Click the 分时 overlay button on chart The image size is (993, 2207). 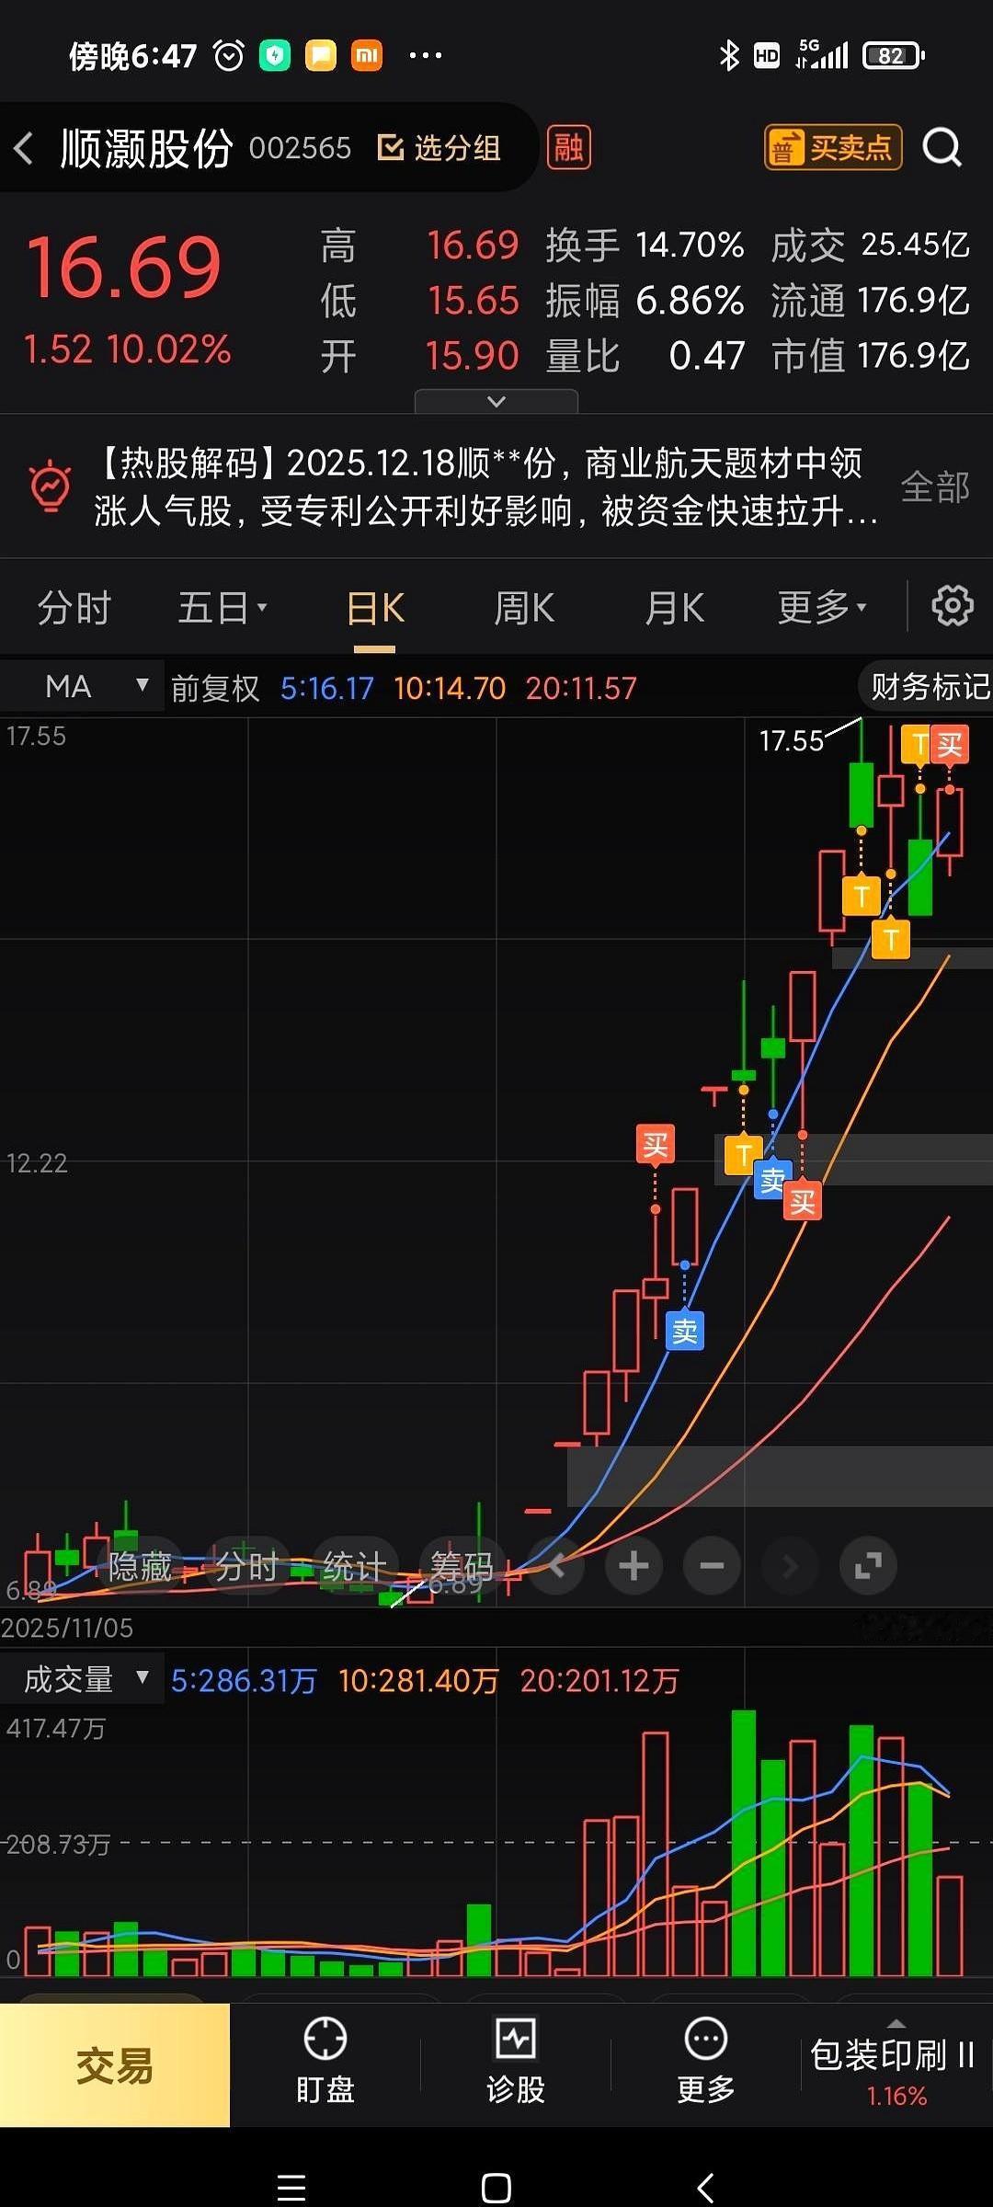246,1565
